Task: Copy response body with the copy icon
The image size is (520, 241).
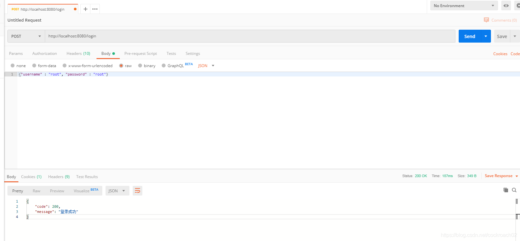Action: (506, 190)
